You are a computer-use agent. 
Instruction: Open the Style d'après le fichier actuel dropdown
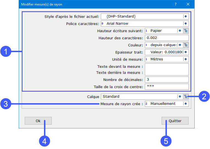[x=186, y=16]
